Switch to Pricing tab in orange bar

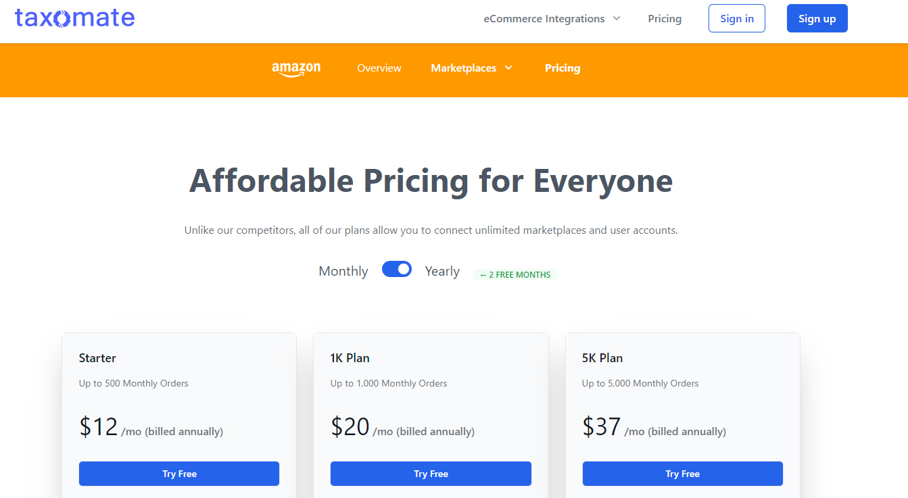(563, 68)
